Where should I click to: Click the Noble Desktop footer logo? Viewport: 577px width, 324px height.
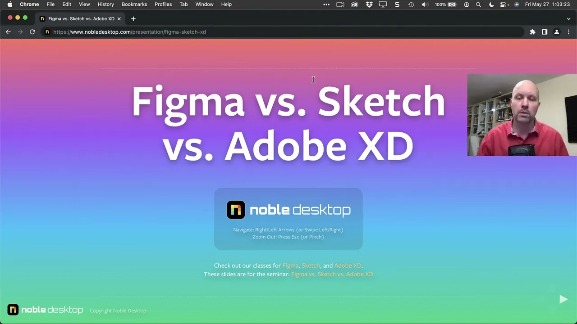click(45, 310)
